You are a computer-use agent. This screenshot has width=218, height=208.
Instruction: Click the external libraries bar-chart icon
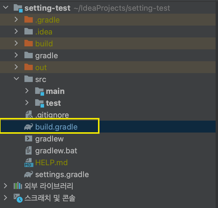click(x=18, y=185)
